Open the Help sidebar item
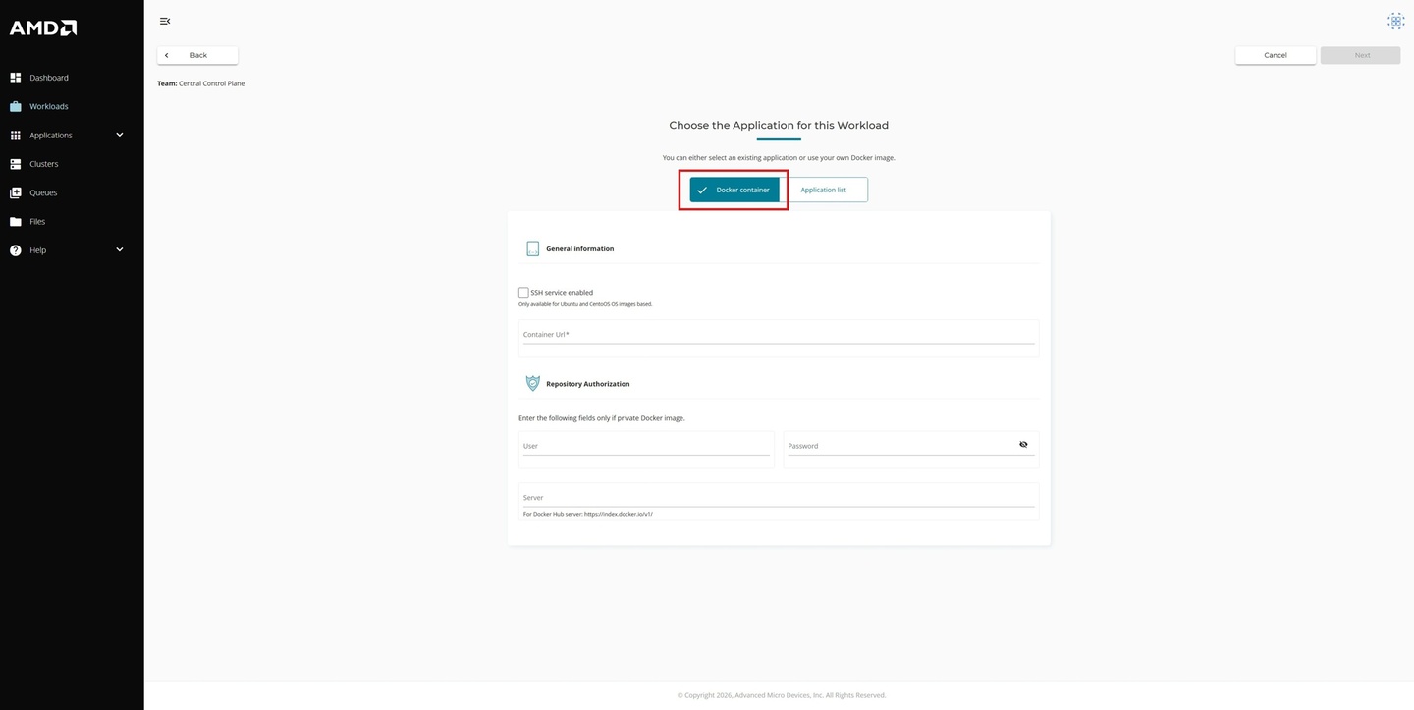Image resolution: width=1414 pixels, height=710 pixels. coord(37,250)
